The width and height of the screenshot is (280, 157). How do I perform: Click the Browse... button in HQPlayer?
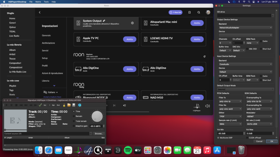coord(99,133)
